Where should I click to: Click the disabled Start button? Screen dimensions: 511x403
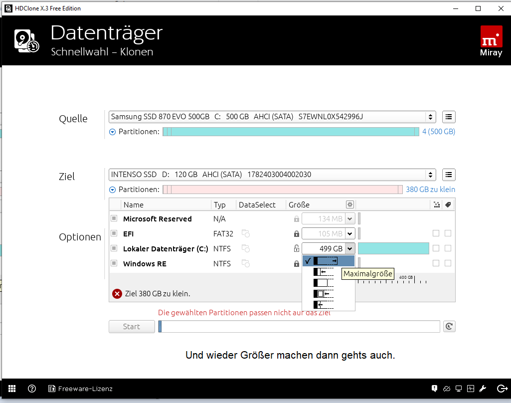(132, 326)
